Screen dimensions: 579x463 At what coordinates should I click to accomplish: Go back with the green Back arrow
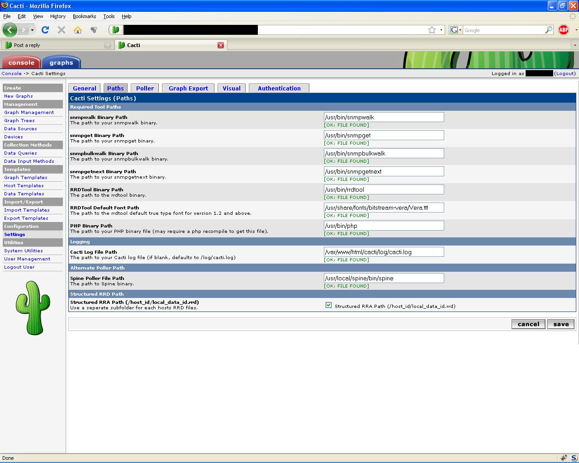tap(10, 30)
